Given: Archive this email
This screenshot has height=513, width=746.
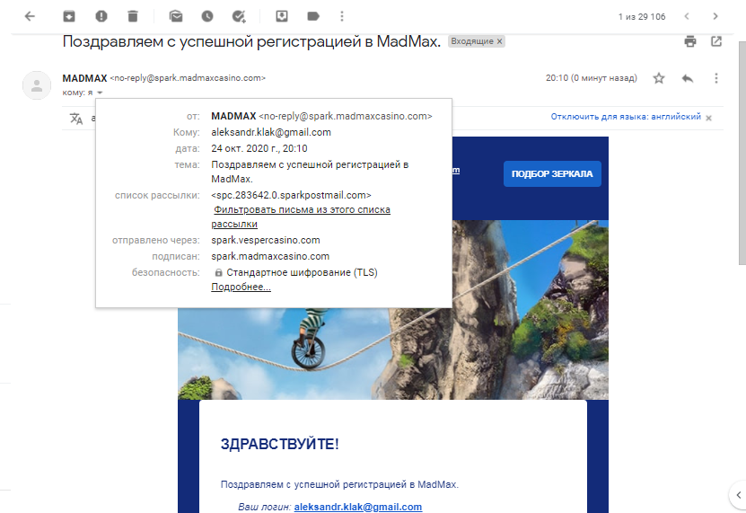Looking at the screenshot, I should (x=69, y=17).
